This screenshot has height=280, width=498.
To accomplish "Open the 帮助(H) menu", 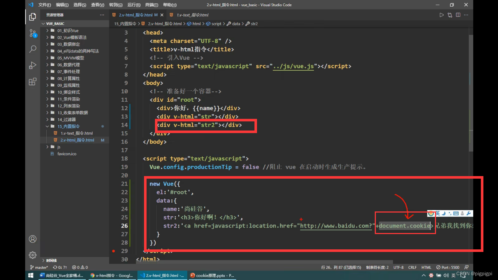I will pyautogui.click(x=170, y=5).
